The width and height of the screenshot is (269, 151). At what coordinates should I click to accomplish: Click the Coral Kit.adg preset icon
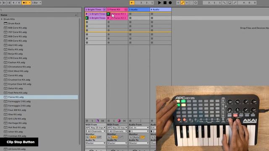[5, 75]
